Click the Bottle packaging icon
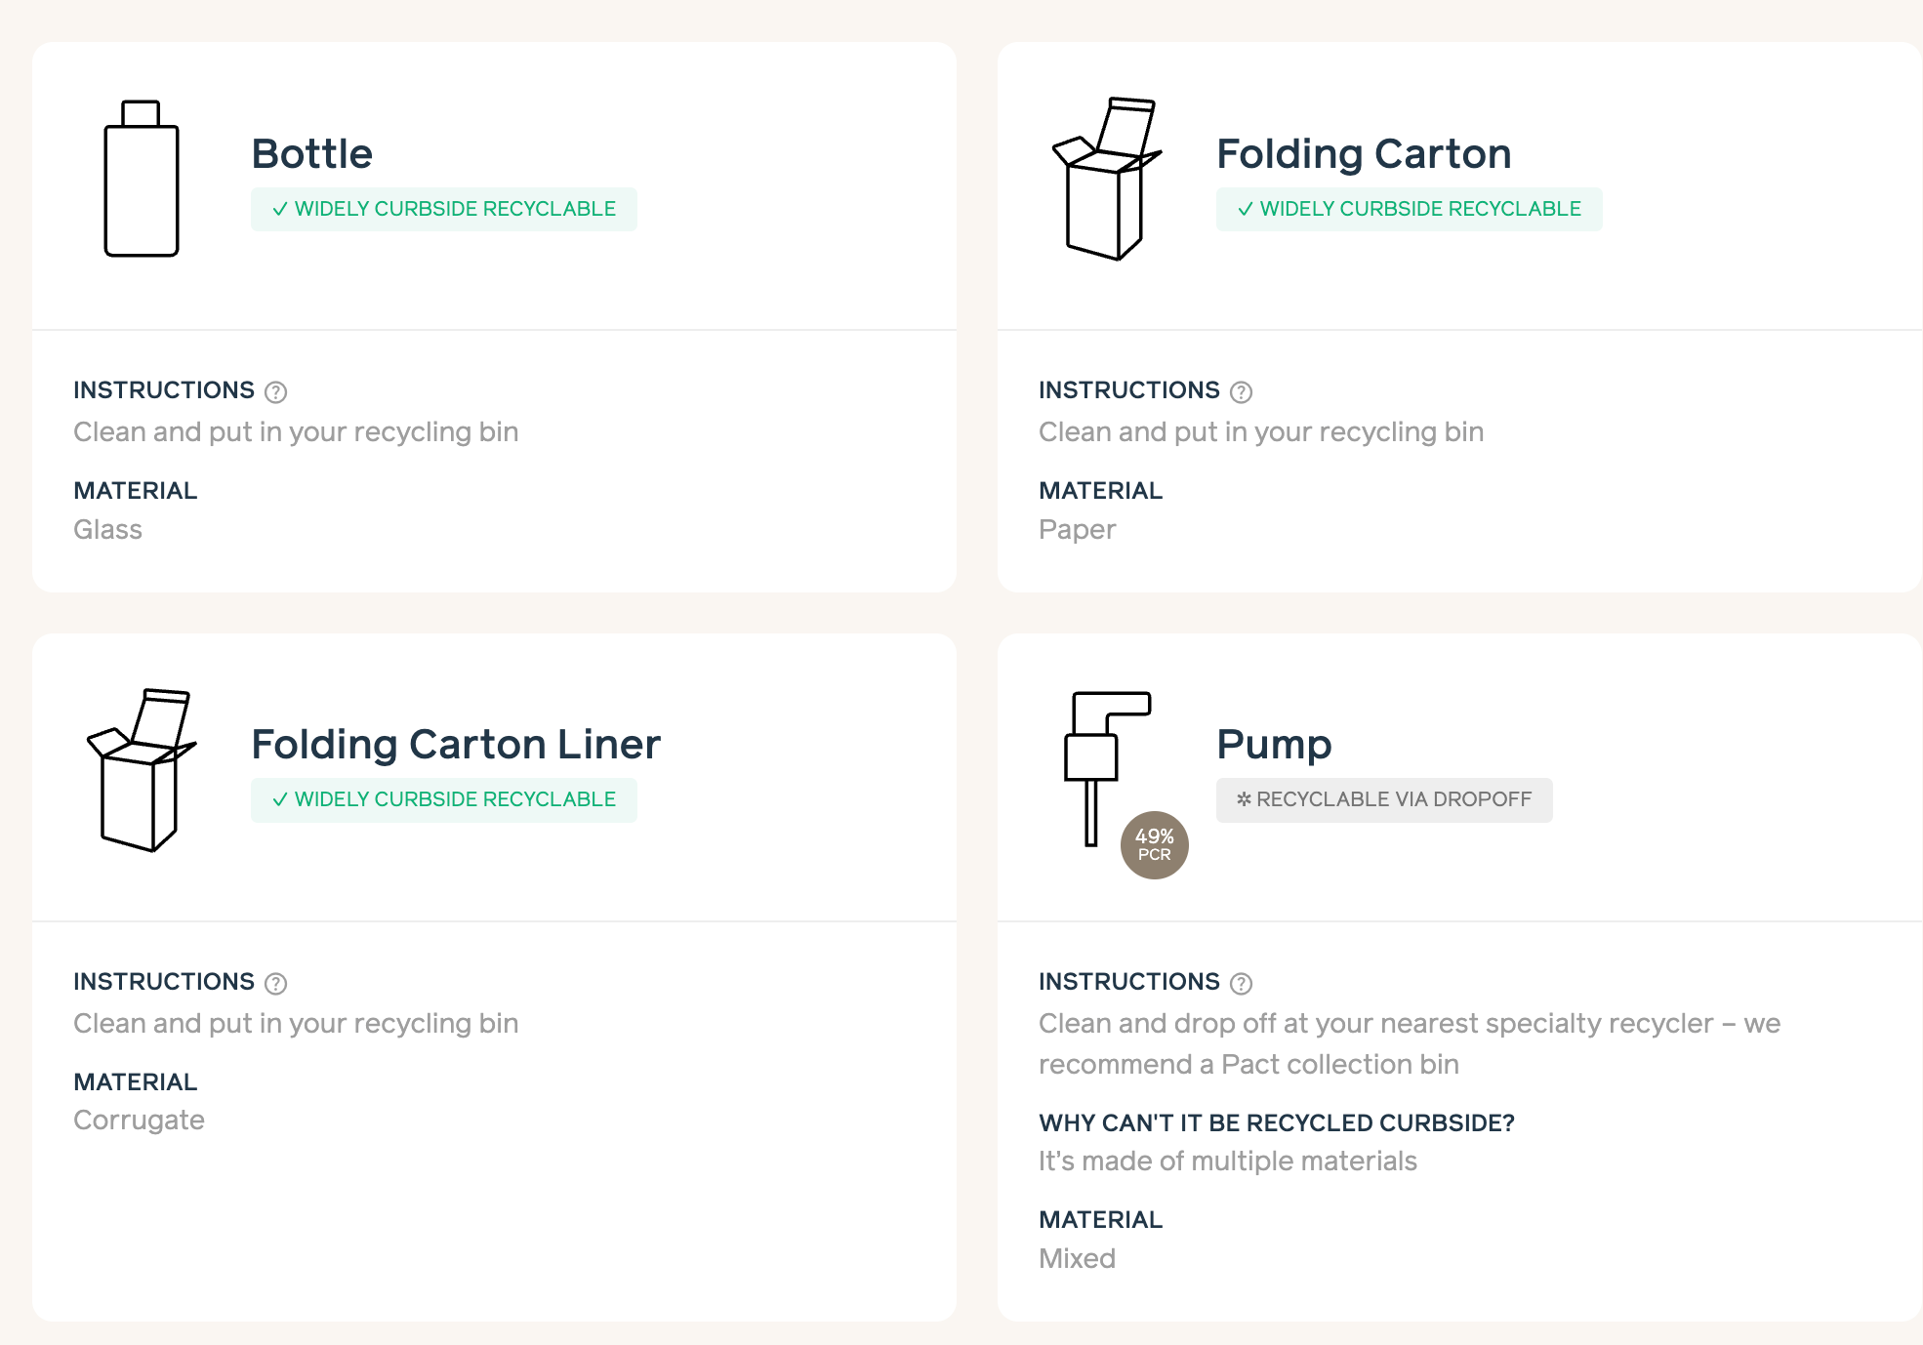Viewport: 1923px width, 1345px height. tap(142, 179)
